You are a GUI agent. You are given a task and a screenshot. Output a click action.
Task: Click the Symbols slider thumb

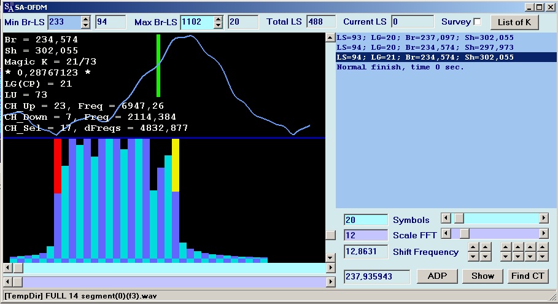459,218
